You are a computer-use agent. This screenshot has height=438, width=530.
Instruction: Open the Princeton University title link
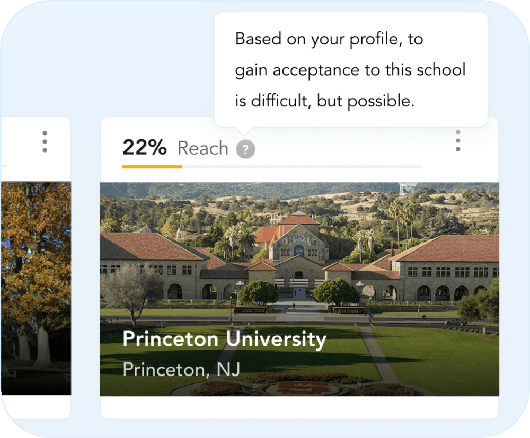224,339
